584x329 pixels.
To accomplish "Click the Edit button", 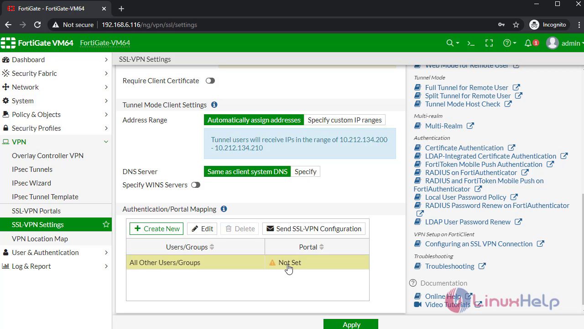I will pos(202,228).
